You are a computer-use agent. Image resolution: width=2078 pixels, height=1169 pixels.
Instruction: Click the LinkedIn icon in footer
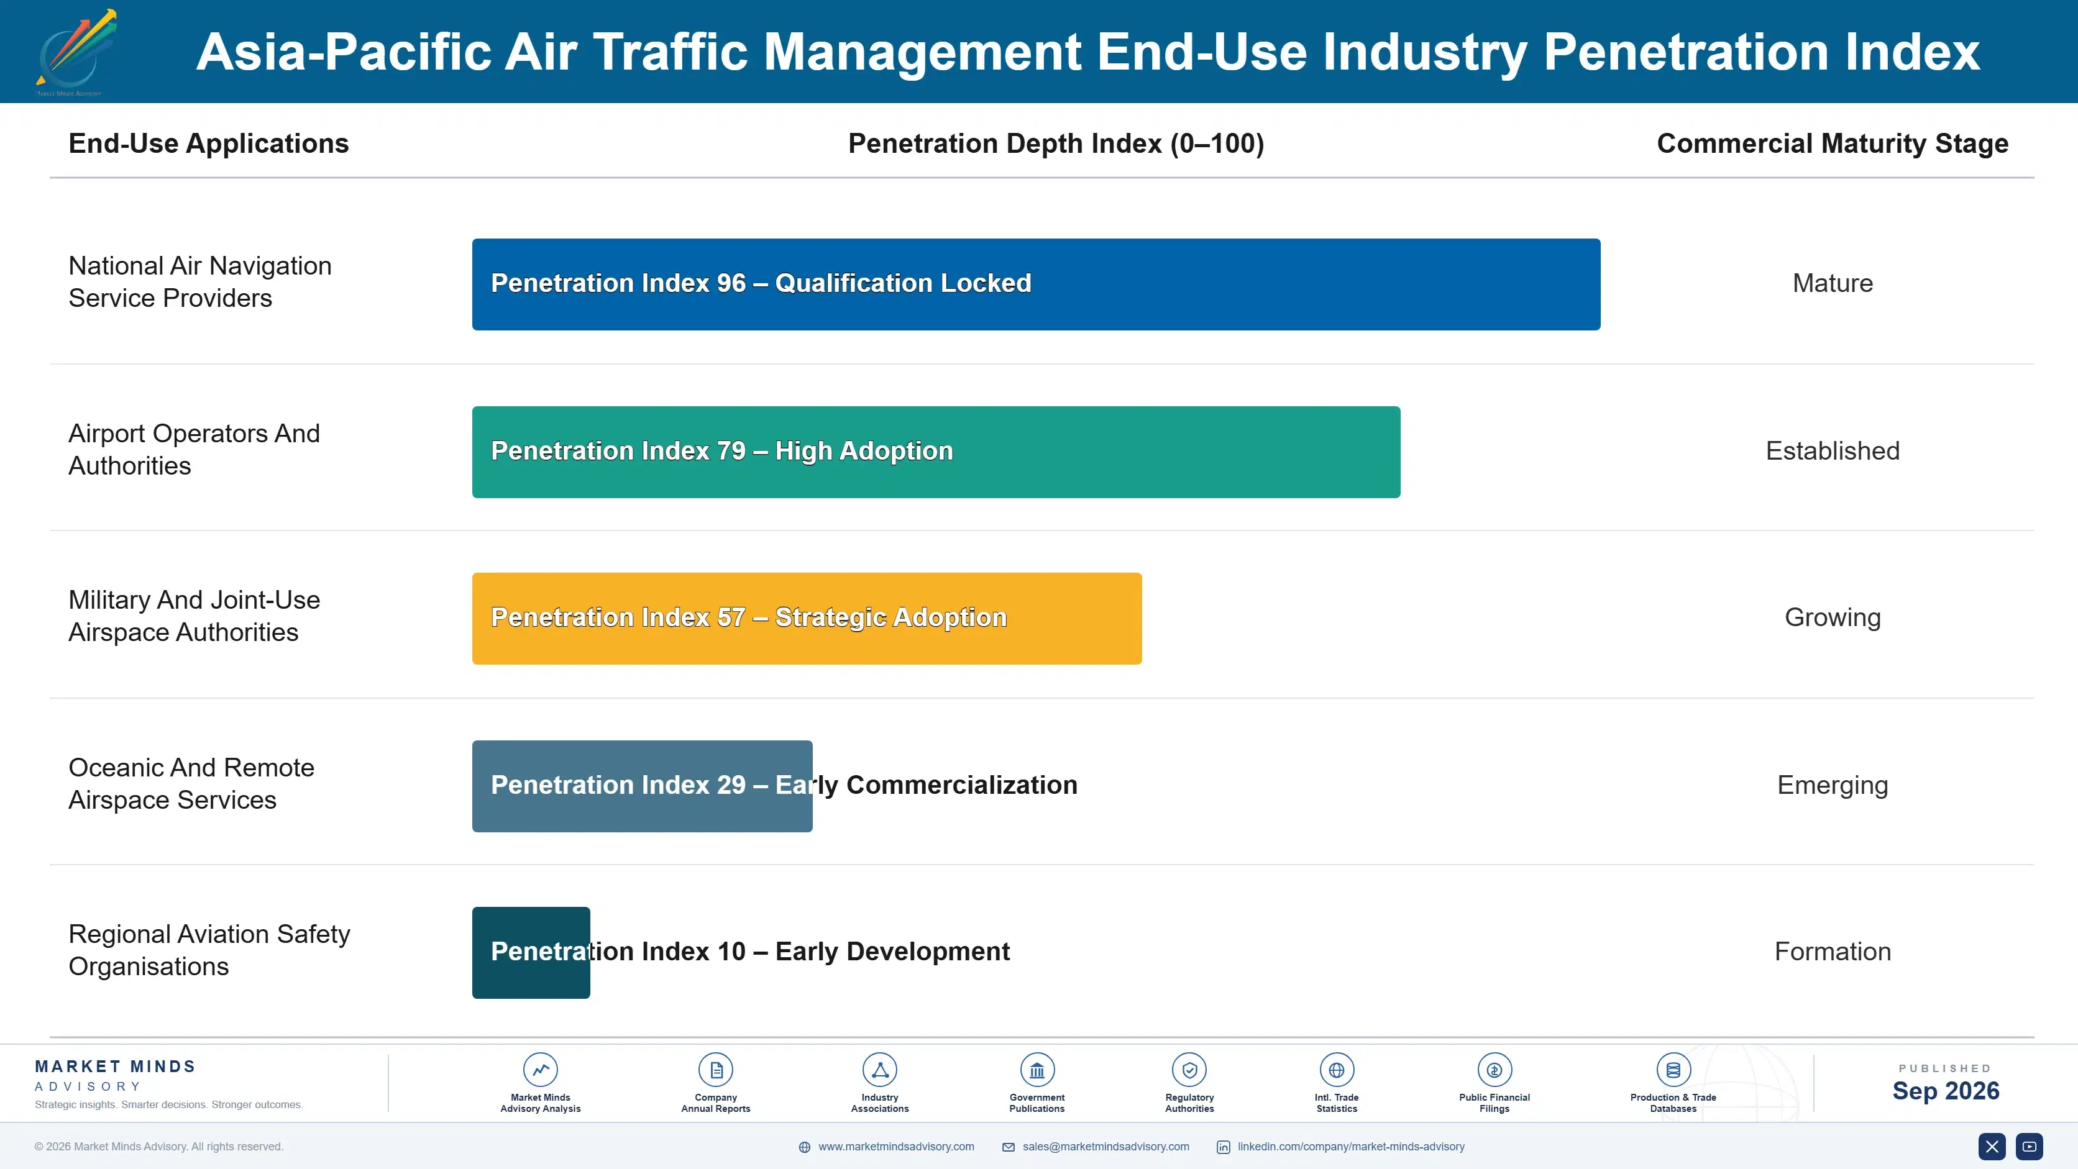pyautogui.click(x=1224, y=1147)
